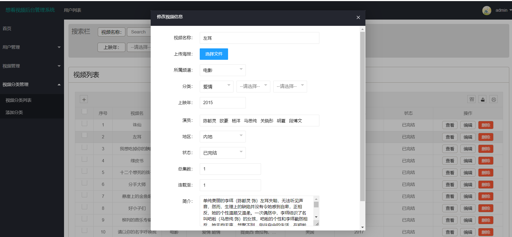Open the 所属频道 dropdown showing 电影

click(x=223, y=70)
